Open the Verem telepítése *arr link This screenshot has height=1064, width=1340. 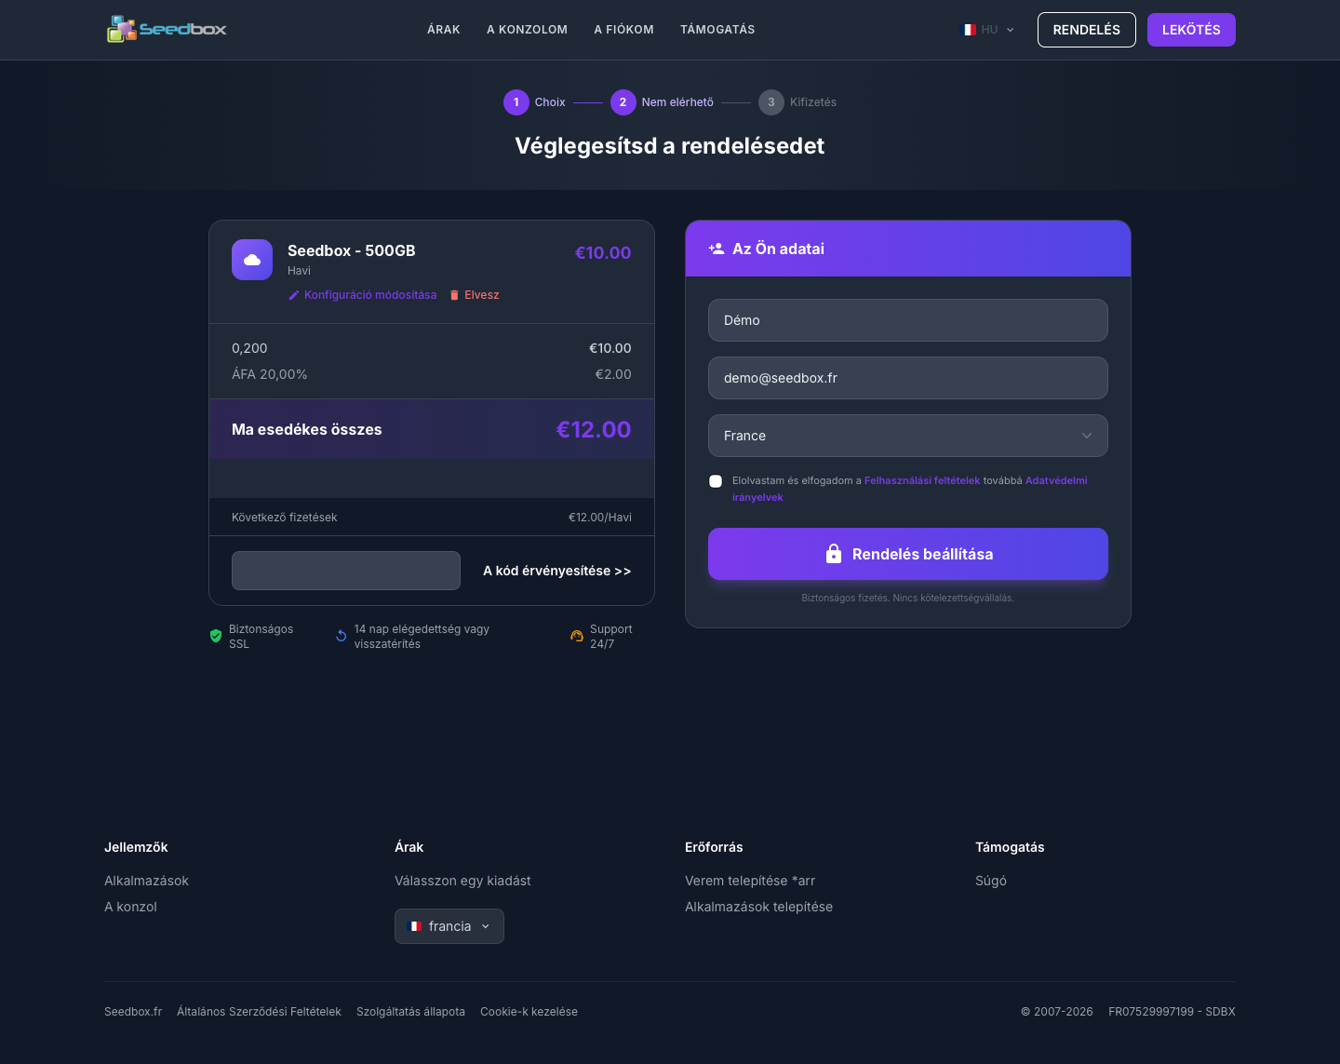point(750,881)
